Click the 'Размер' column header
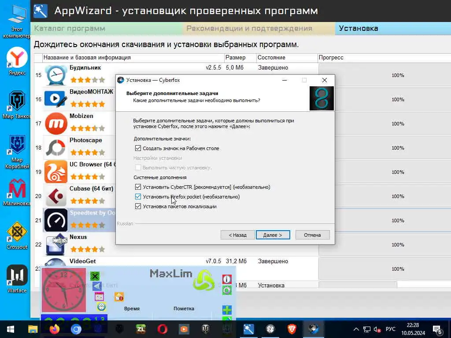This screenshot has height=338, width=451. (240, 58)
